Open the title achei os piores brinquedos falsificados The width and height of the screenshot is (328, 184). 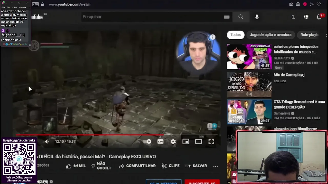296,49
